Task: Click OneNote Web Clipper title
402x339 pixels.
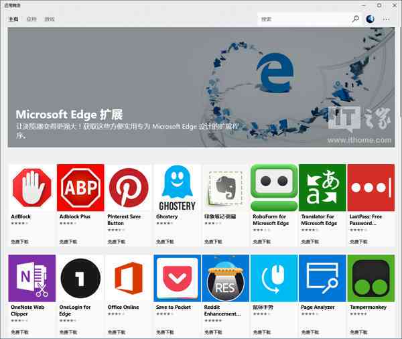Action: 27,310
